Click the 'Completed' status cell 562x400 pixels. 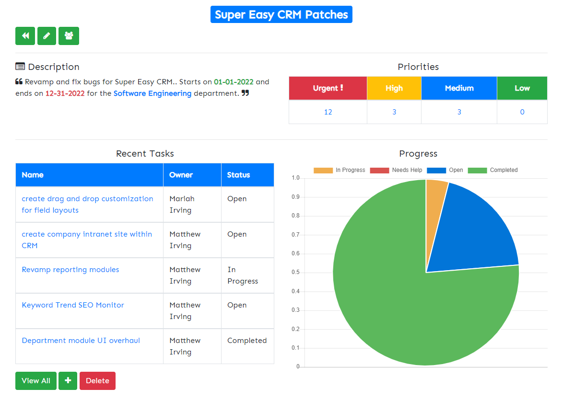tap(247, 346)
